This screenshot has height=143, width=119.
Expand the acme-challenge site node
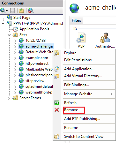[x=15, y=47]
